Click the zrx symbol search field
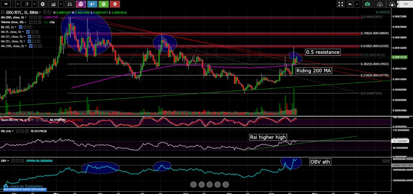 [406, 4]
